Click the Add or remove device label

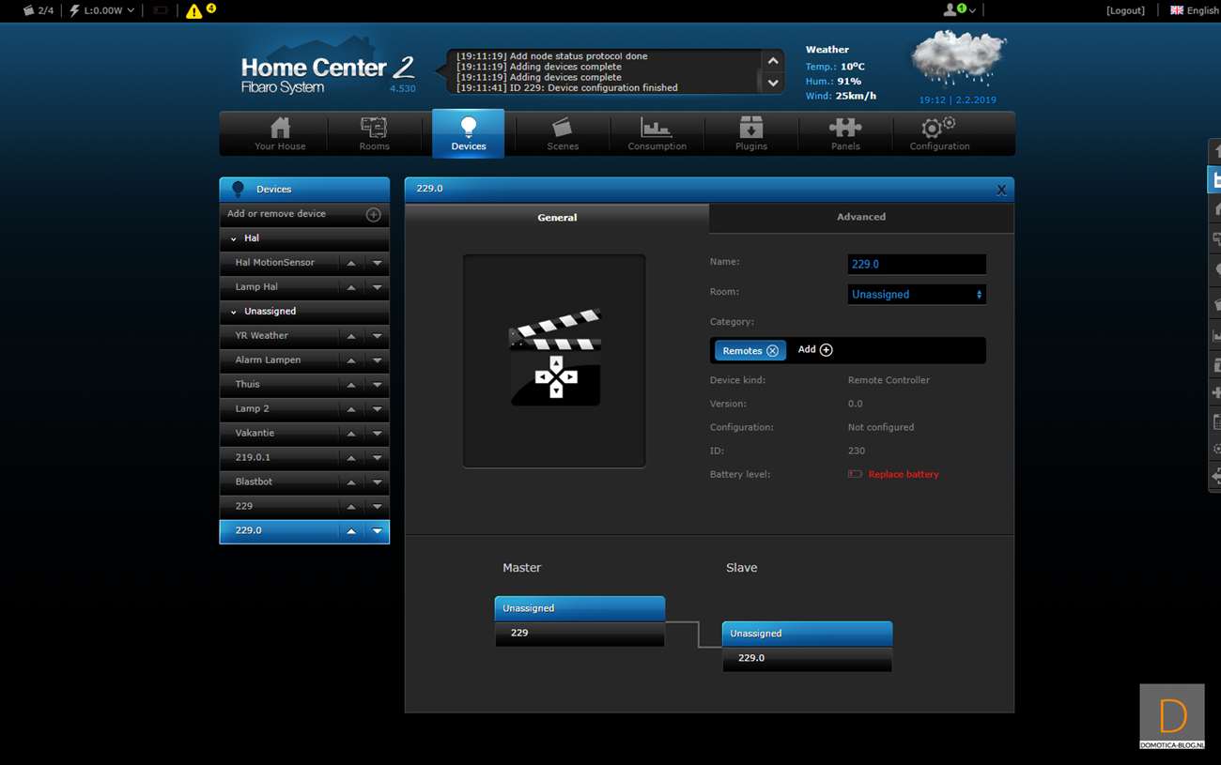coord(276,214)
